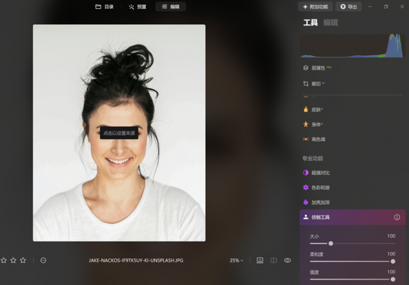
Task: Click the star rating nearest the reject icon
Action: (x=23, y=260)
